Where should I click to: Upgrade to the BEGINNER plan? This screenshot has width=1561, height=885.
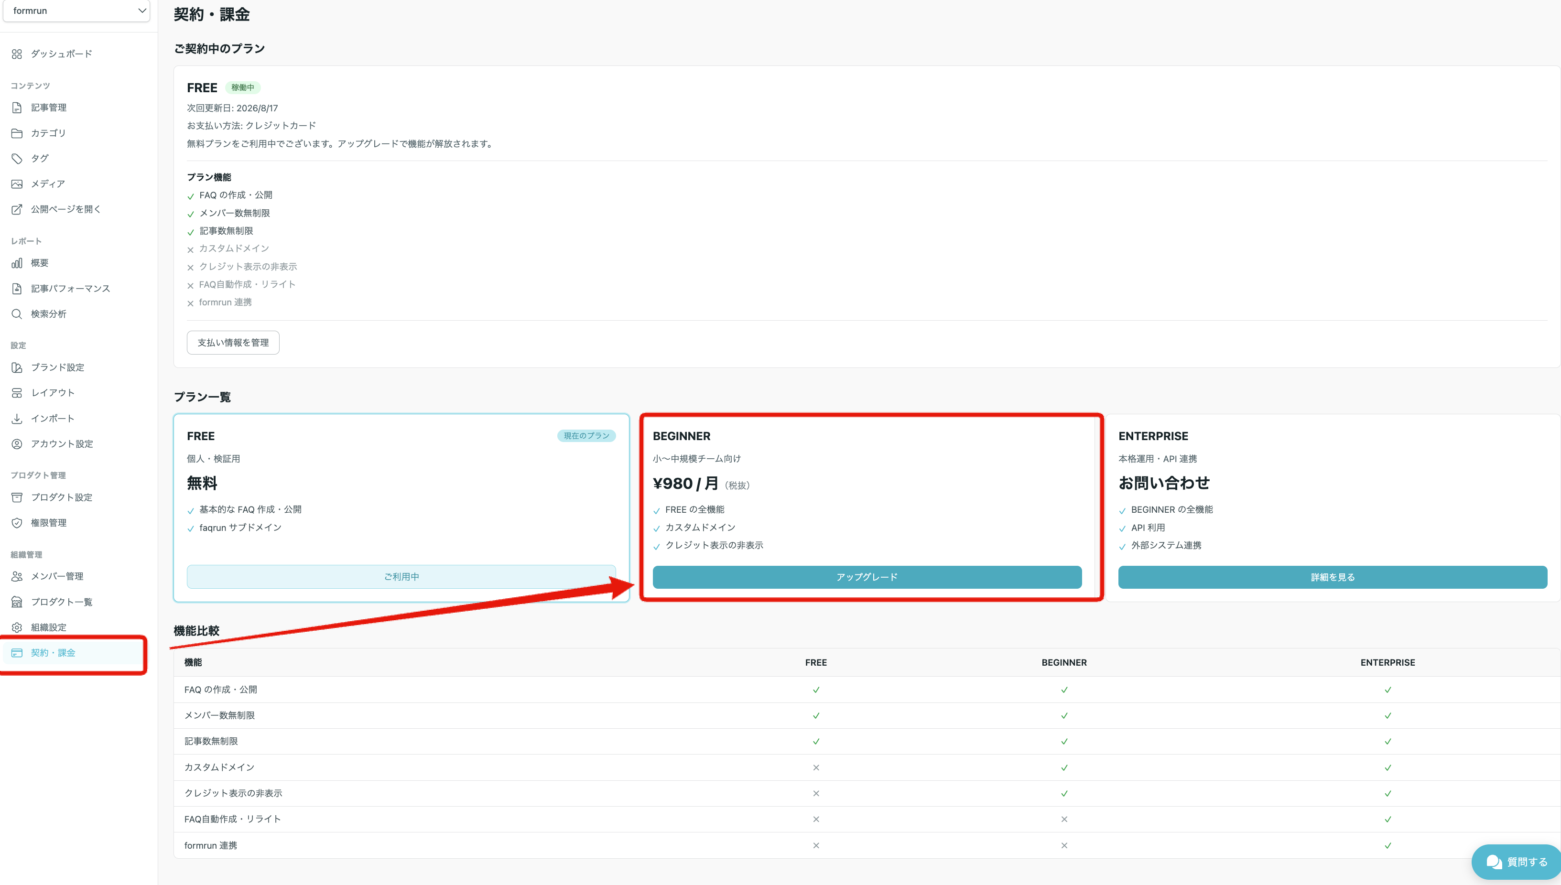pos(867,577)
